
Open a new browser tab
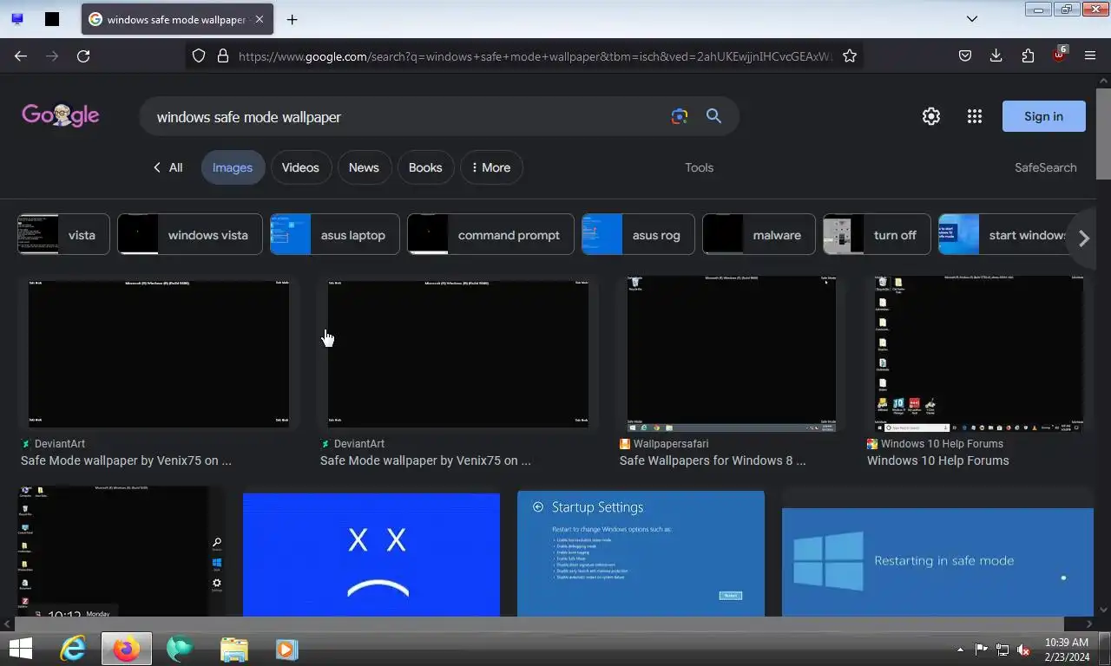pyautogui.click(x=292, y=19)
